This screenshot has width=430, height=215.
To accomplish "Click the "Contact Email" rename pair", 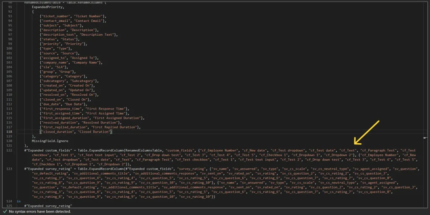I will coord(73,21).
